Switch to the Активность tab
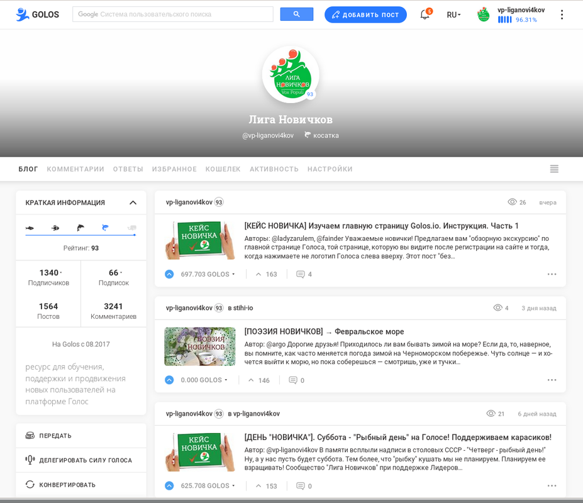This screenshot has height=503, width=583. 274,169
